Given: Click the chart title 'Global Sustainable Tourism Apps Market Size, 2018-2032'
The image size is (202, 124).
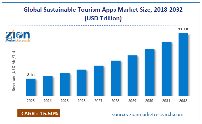Looking at the screenshot, I should tap(103, 10).
